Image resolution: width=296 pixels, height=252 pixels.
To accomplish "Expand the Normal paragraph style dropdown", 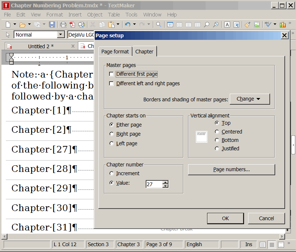I will [61, 35].
